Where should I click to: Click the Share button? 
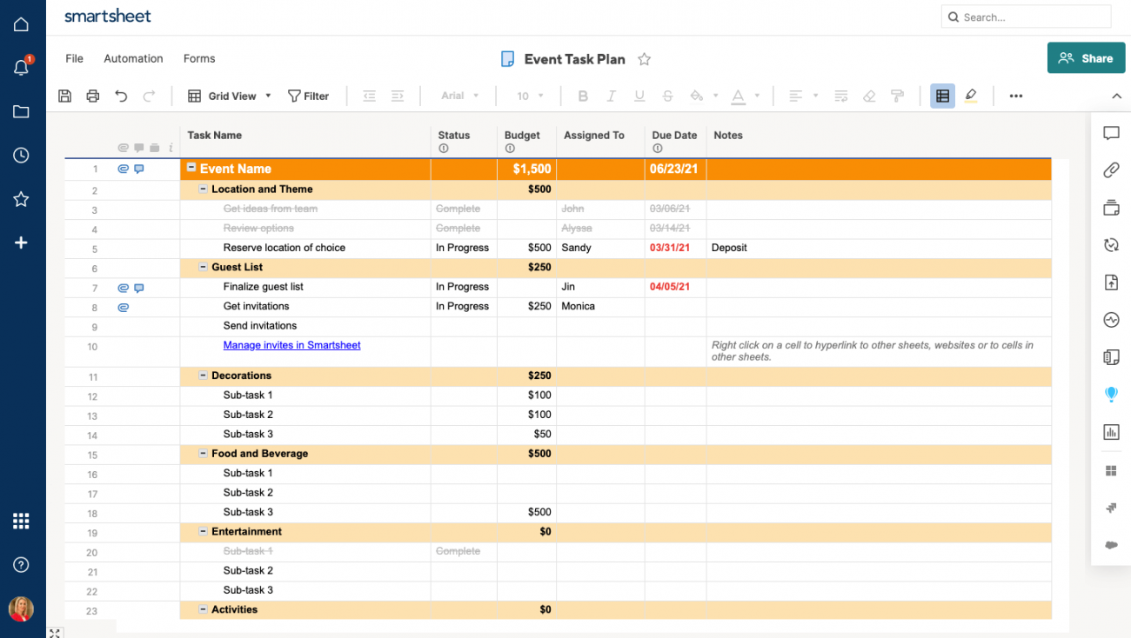click(x=1086, y=57)
